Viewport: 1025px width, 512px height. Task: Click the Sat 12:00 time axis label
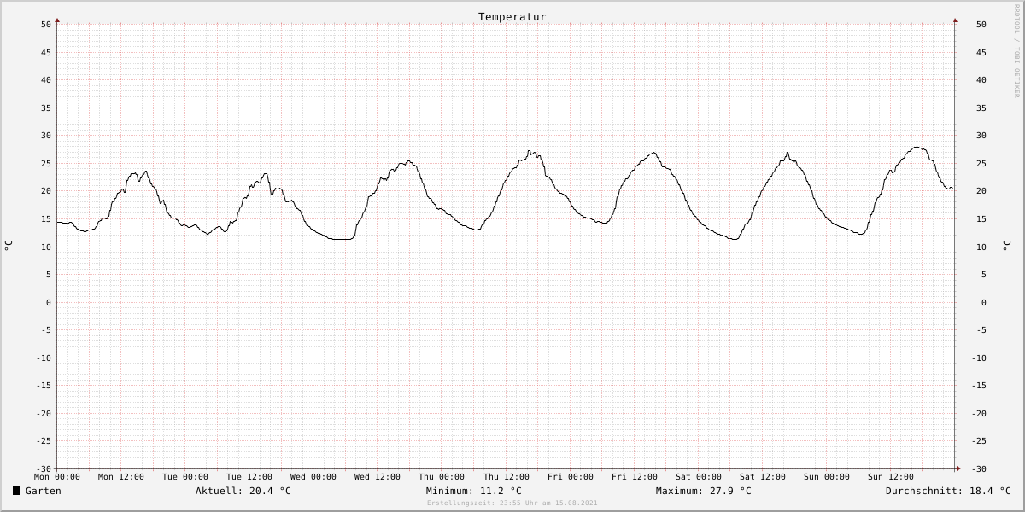point(763,477)
